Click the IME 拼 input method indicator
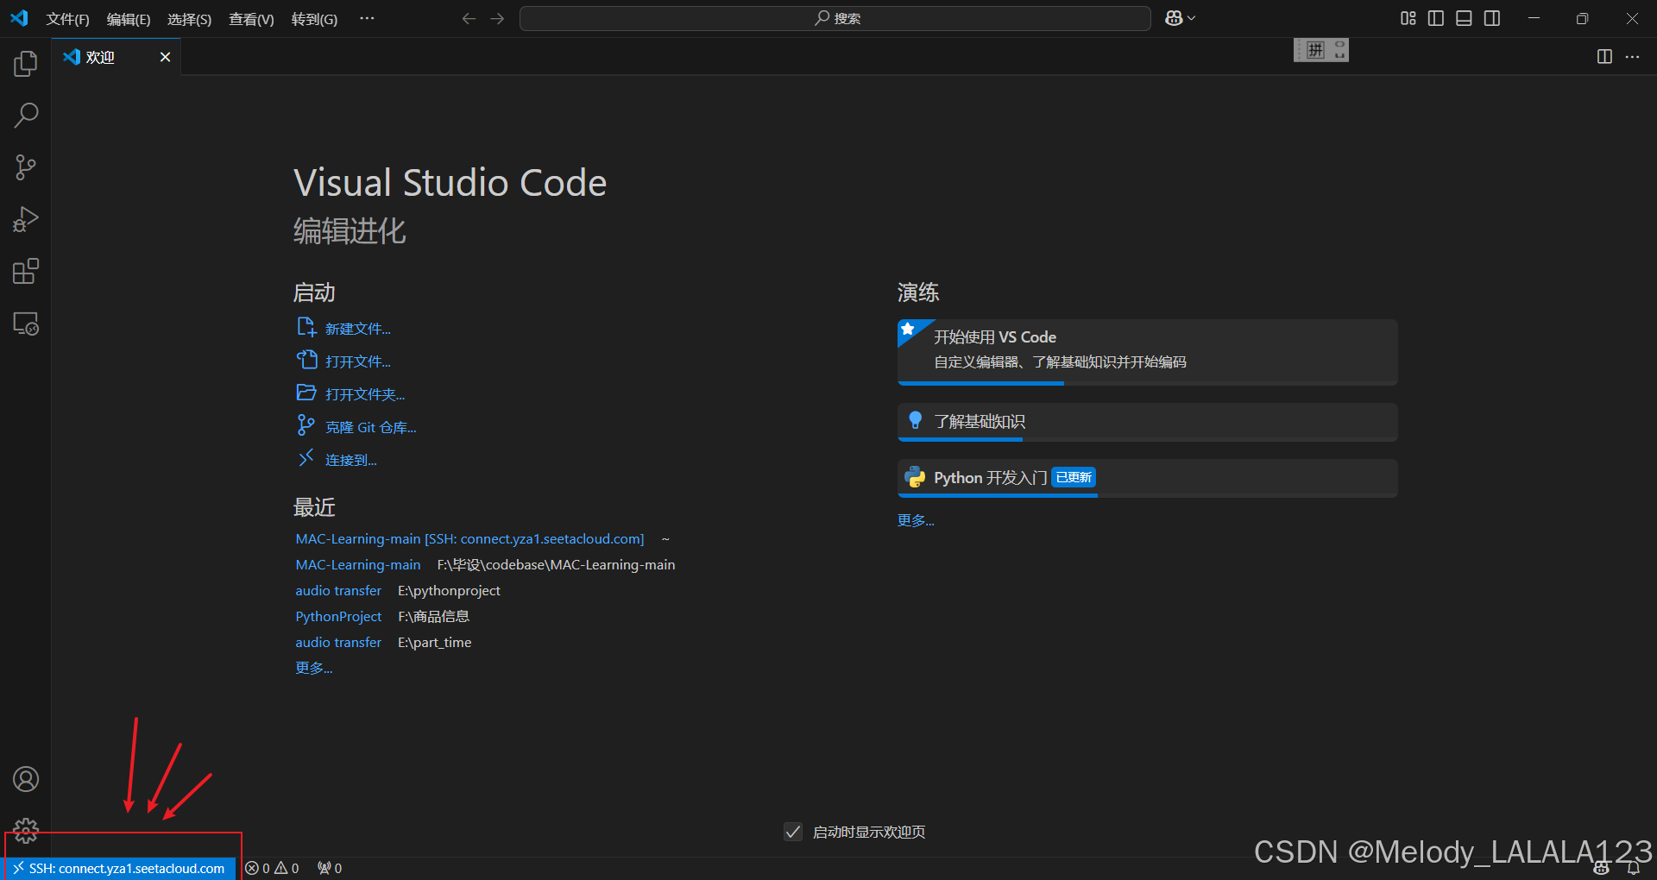This screenshot has height=880, width=1657. tap(1315, 50)
